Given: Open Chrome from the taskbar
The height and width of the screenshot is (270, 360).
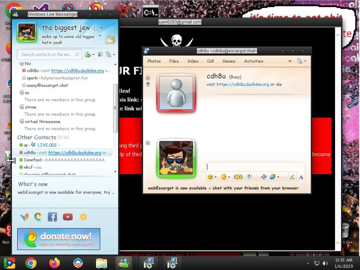Looking at the screenshot, I should [31, 263].
